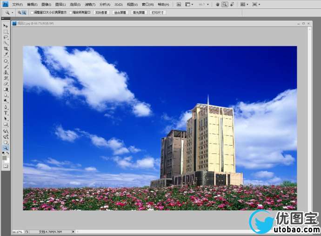Open the 分析(A) menu
The image size is (321, 236).
pos(105,5)
